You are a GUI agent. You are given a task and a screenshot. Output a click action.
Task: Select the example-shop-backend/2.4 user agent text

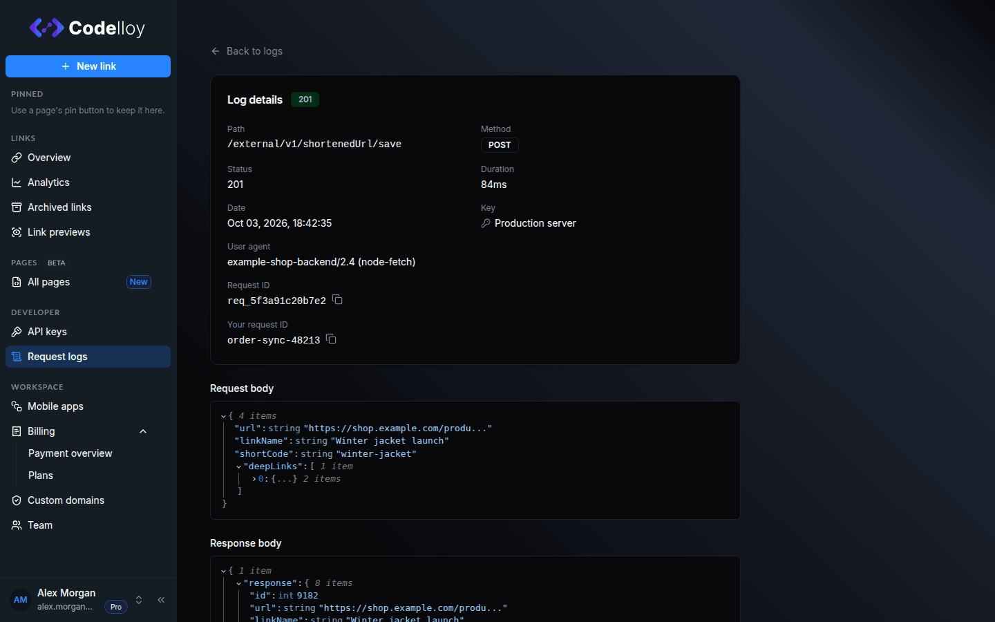point(321,262)
